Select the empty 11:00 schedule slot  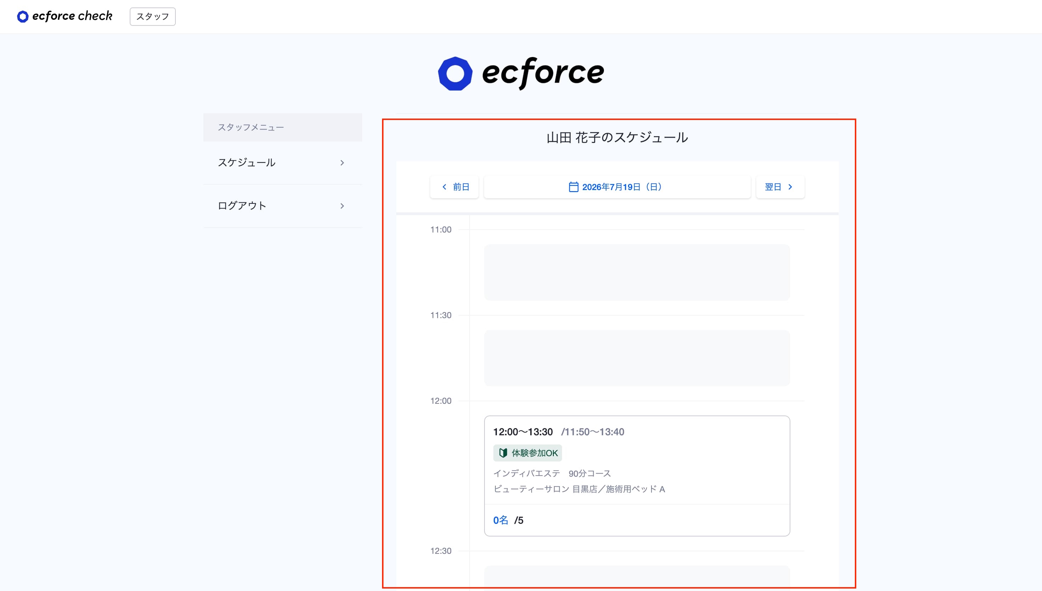637,272
